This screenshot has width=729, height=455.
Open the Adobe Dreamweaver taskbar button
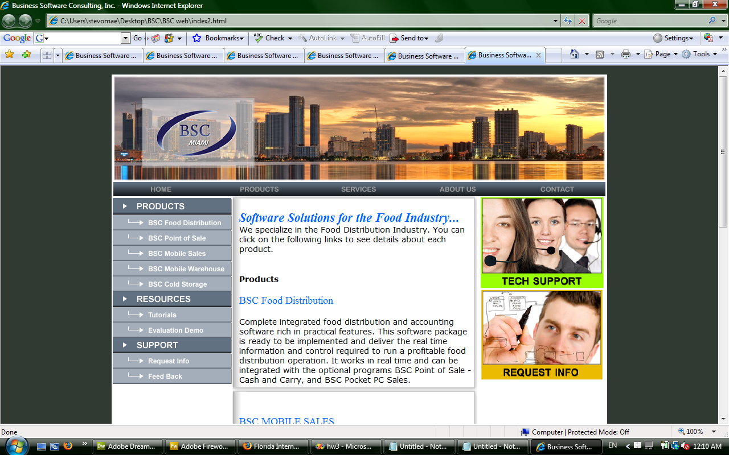point(128,446)
